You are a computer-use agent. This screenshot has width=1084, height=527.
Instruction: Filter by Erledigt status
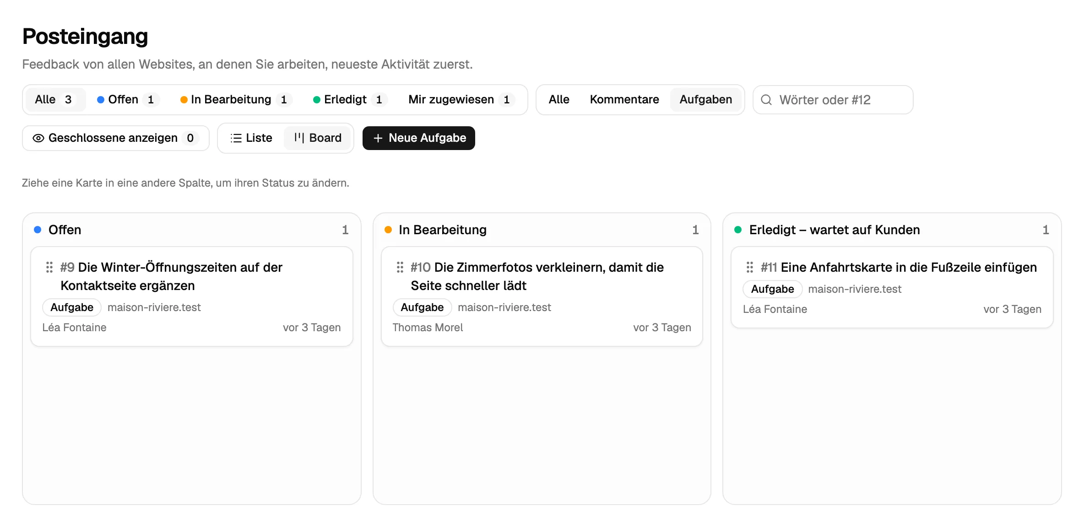[x=350, y=100]
